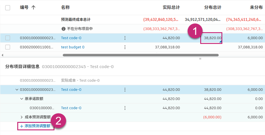Open the three-dot menu for test budget 0
Viewport: 265px width, 135px height.
point(125,47)
